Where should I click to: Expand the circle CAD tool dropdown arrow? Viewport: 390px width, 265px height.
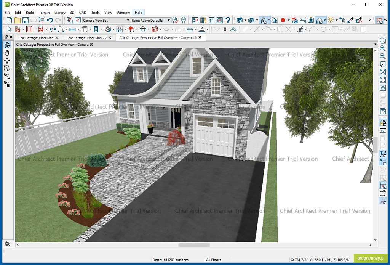pyautogui.click(x=329, y=29)
